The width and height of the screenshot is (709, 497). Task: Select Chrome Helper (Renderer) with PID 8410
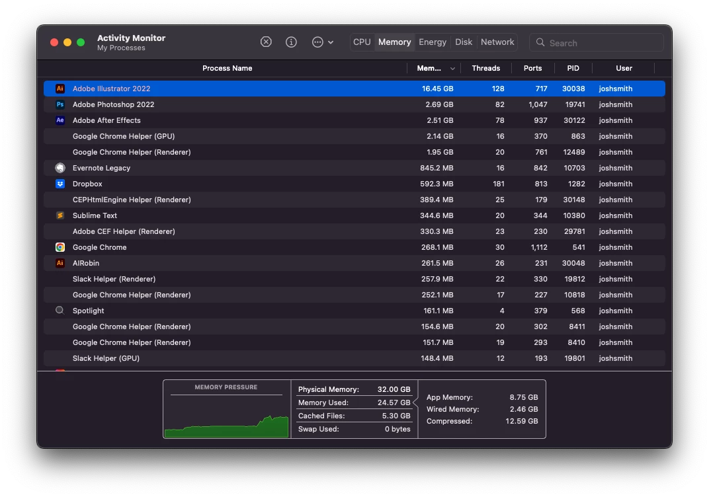354,342
